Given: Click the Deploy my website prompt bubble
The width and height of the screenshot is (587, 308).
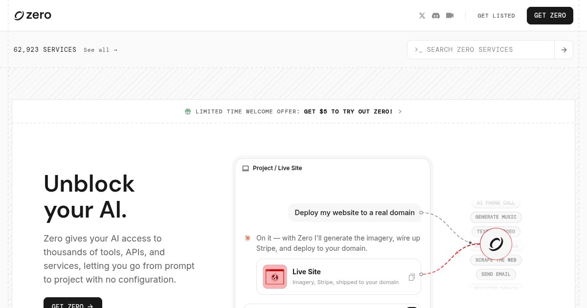Looking at the screenshot, I should pos(355,213).
